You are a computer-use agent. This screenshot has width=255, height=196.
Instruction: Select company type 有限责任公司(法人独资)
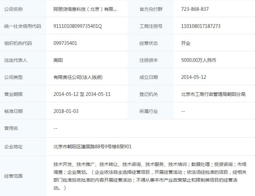pyautogui.click(x=78, y=77)
